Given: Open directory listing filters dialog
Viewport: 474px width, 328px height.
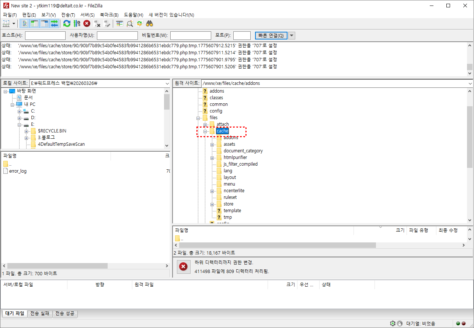Looking at the screenshot, I should coord(119,24).
